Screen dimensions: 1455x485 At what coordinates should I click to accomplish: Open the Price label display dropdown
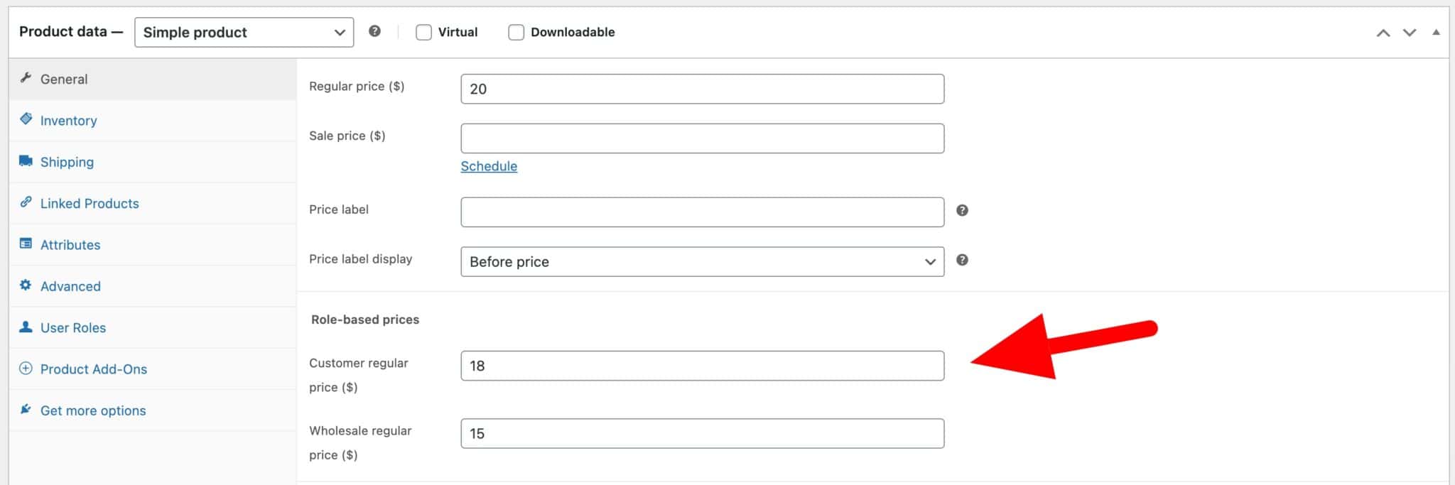click(702, 261)
